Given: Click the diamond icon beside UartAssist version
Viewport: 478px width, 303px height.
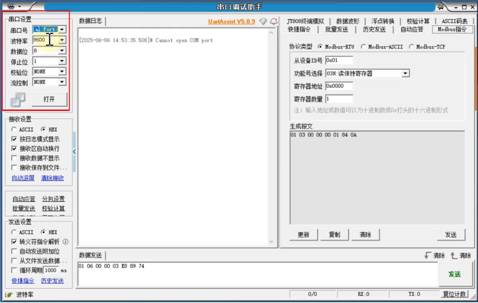Looking at the screenshot, I should coord(263,22).
